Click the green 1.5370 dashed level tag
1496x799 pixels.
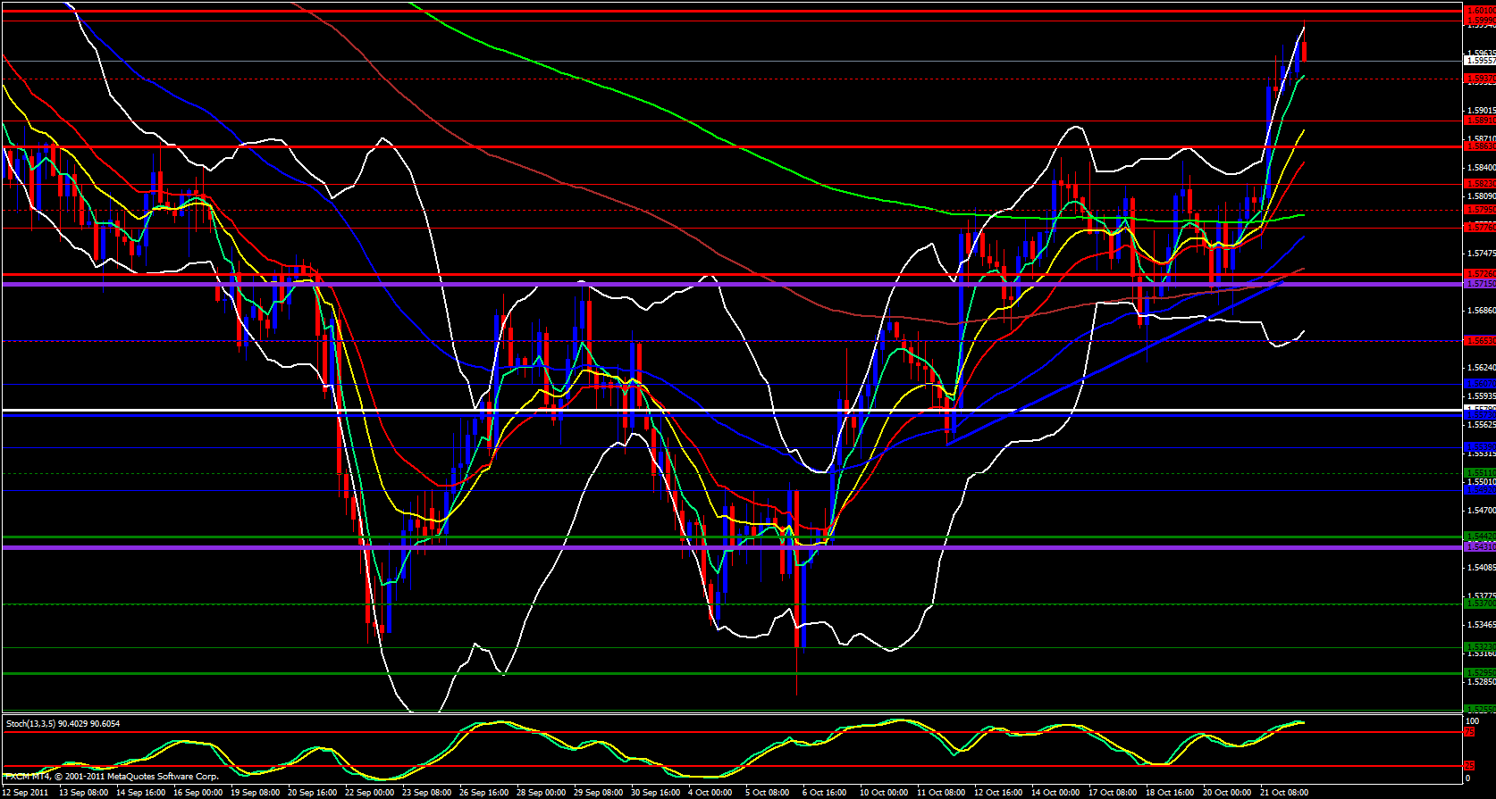(1477, 603)
